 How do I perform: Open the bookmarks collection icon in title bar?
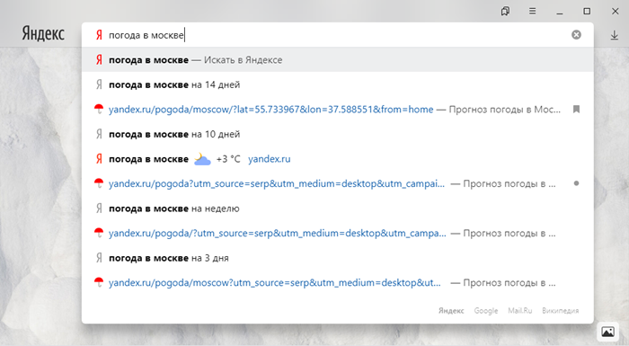[505, 12]
